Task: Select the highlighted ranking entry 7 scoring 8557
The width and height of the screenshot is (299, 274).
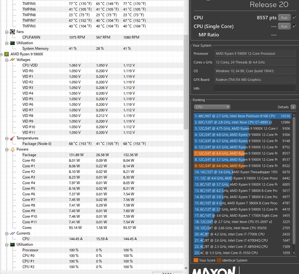Action: pyautogui.click(x=243, y=153)
